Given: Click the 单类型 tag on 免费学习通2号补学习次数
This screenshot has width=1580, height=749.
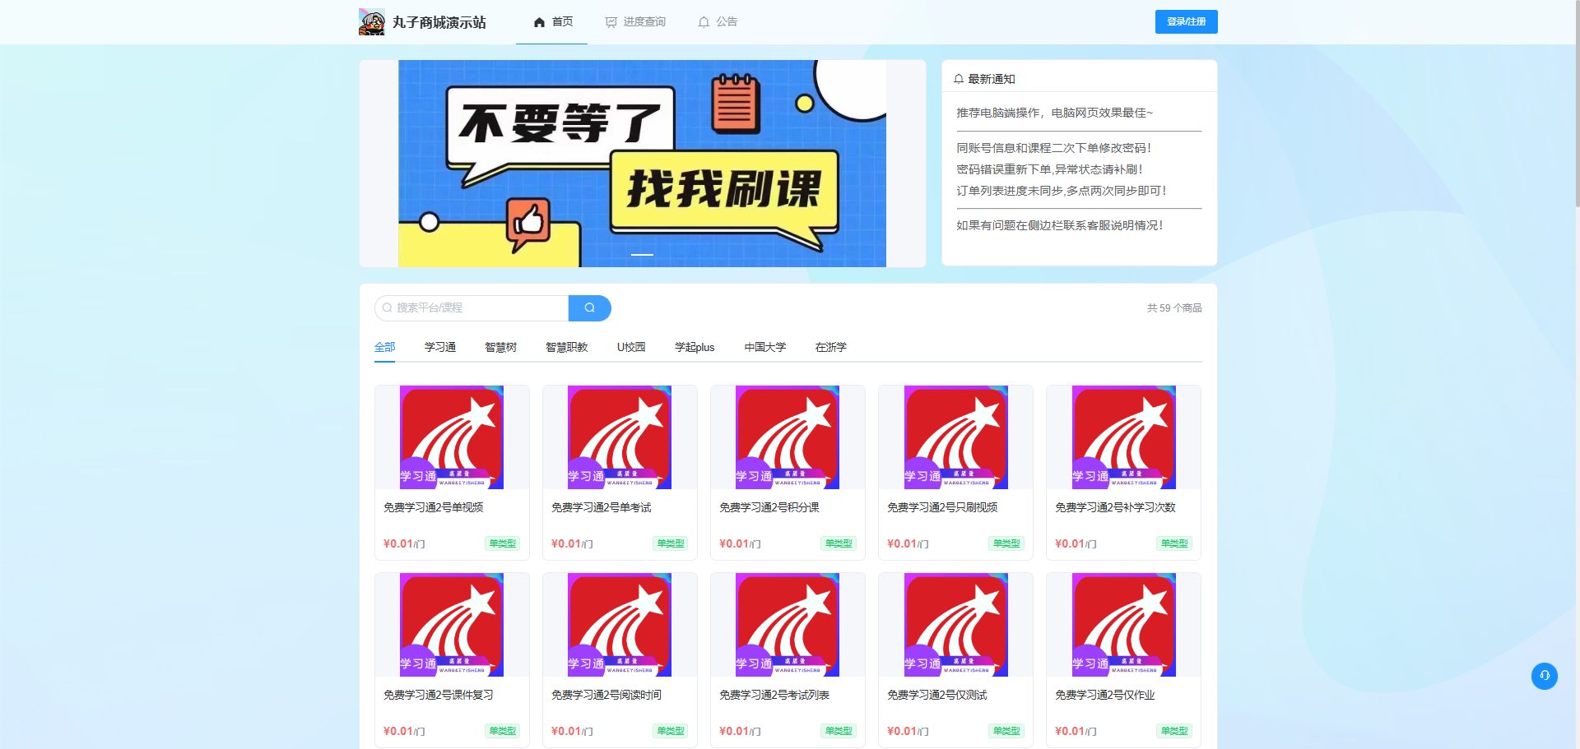Looking at the screenshot, I should pyautogui.click(x=1174, y=543).
